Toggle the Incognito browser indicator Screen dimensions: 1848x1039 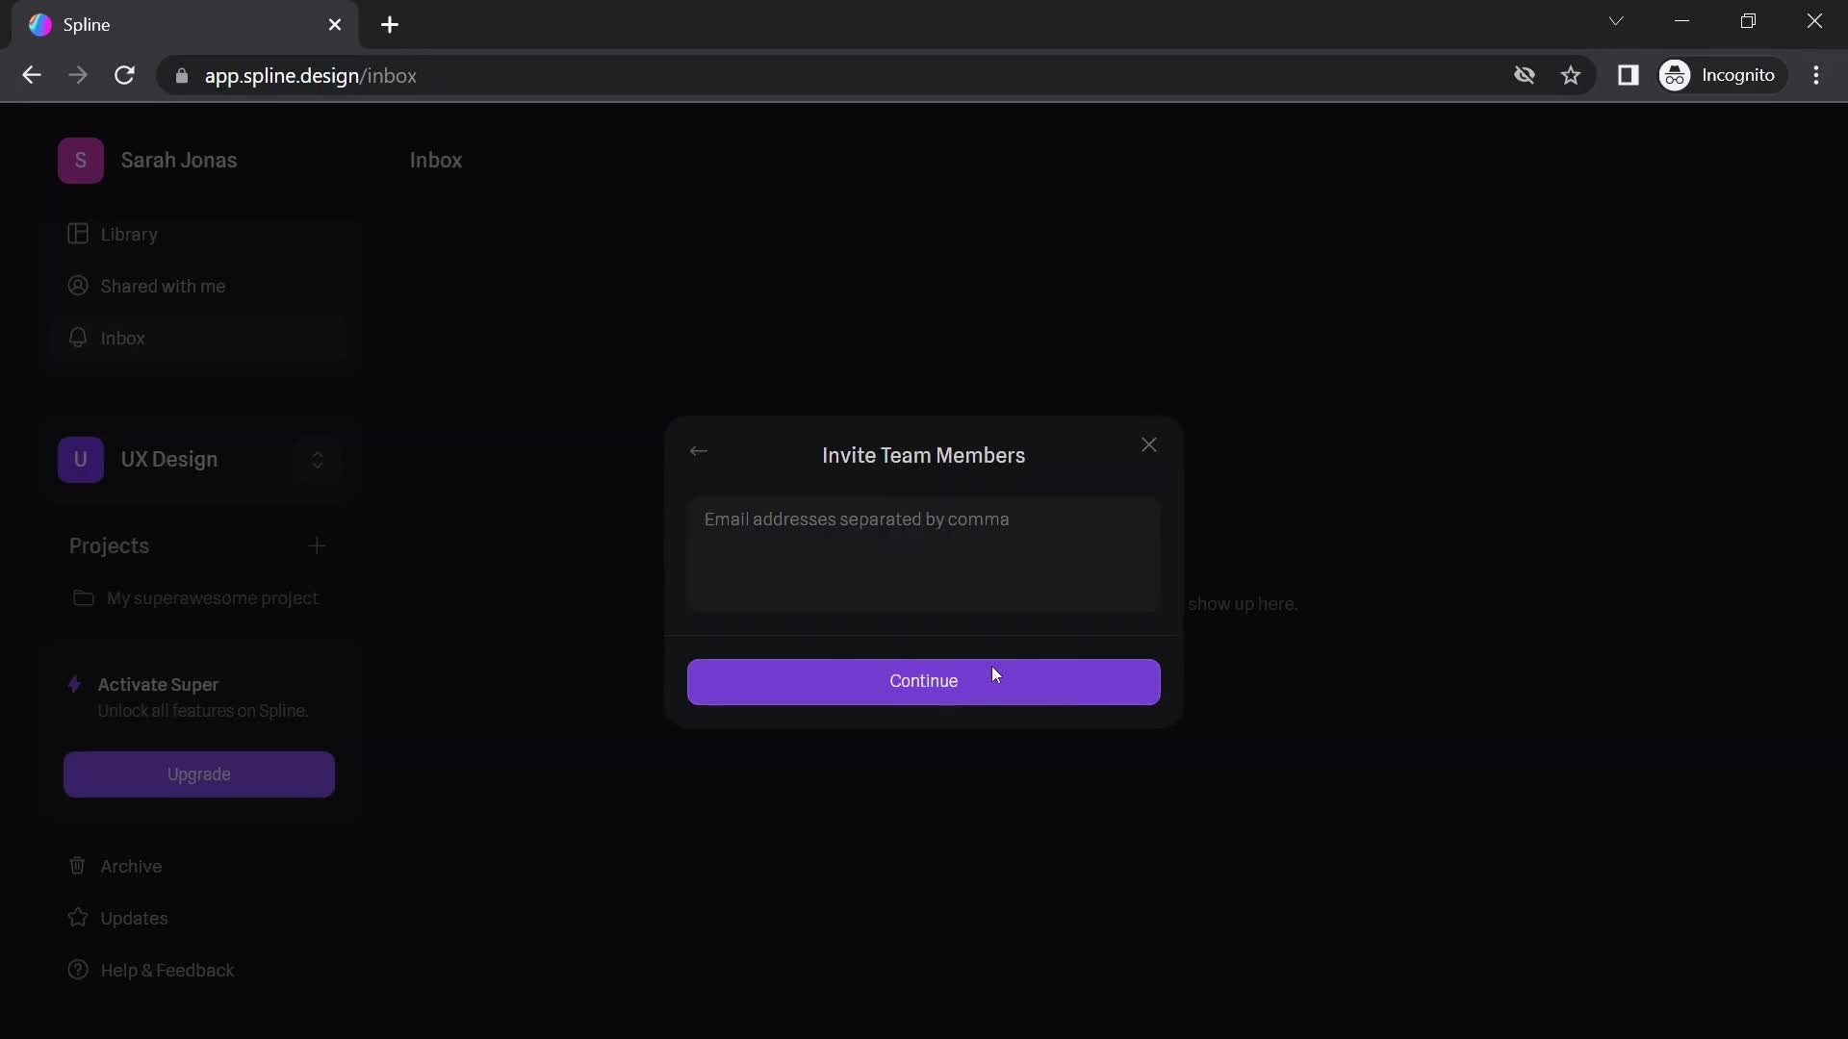[x=1721, y=75]
